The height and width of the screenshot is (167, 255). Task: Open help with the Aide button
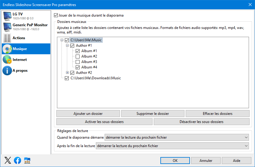pyautogui.click(x=236, y=160)
